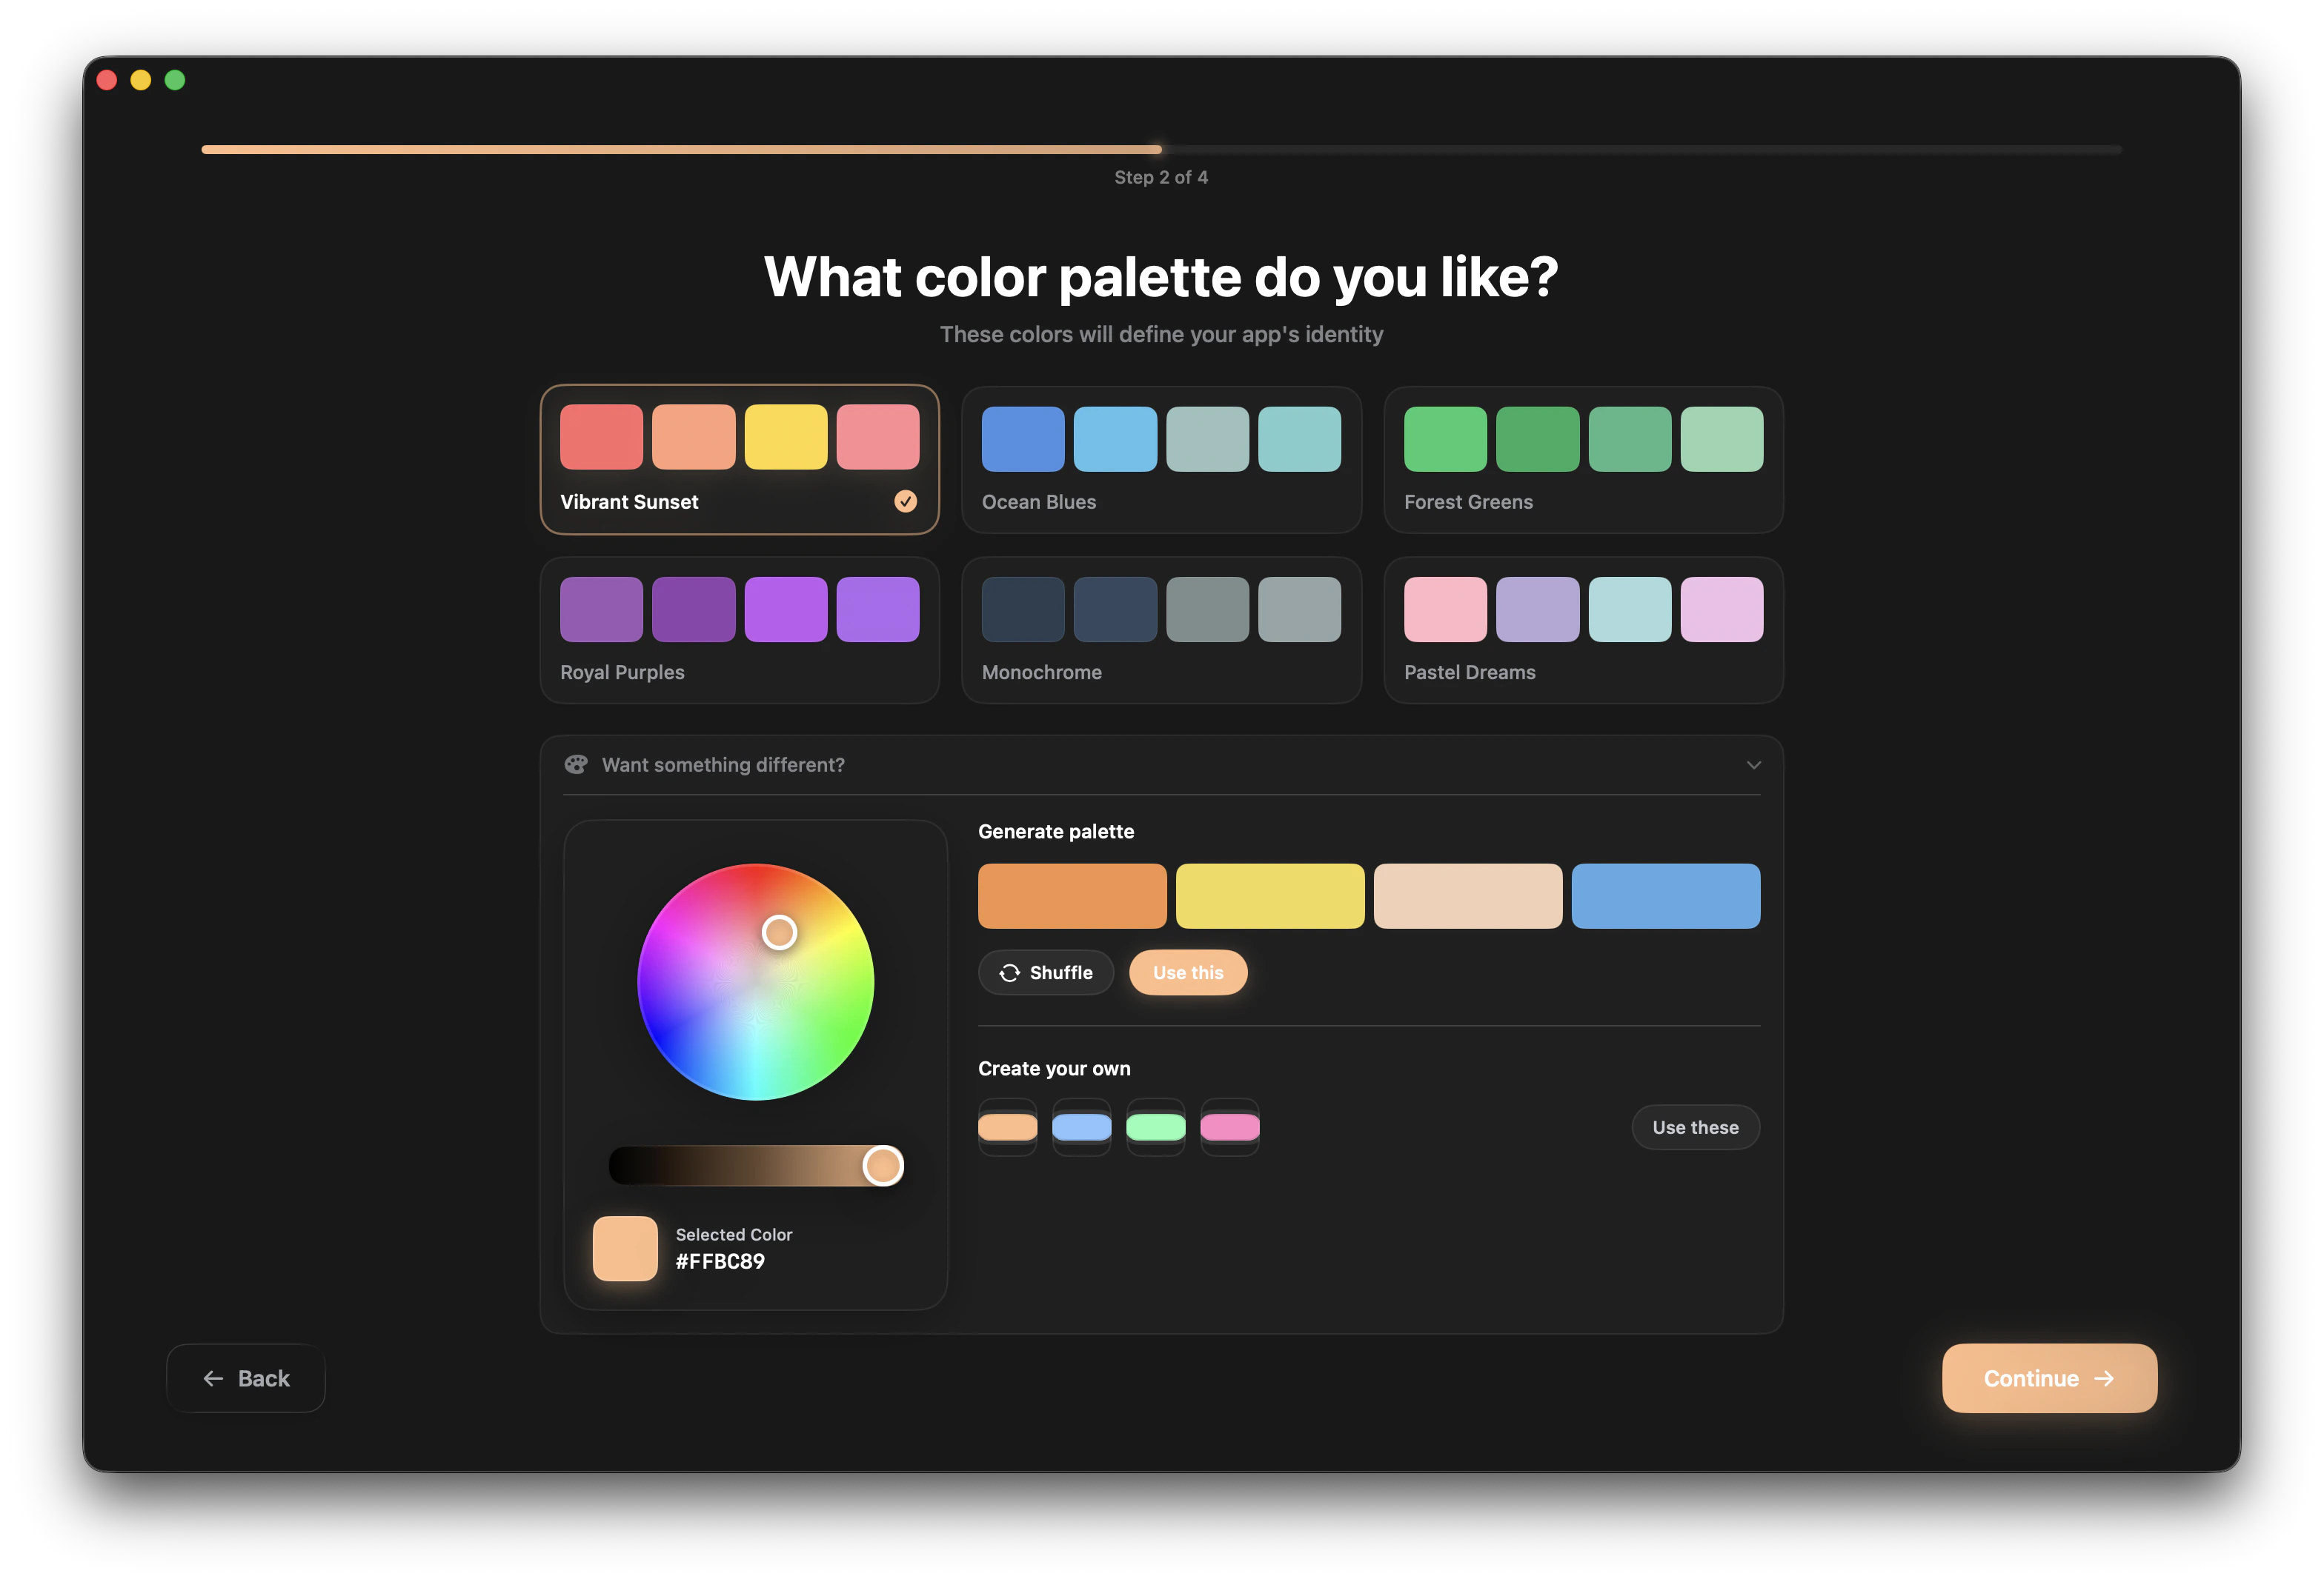
Task: Click the back arrow icon in the Back button
Action: (x=213, y=1378)
